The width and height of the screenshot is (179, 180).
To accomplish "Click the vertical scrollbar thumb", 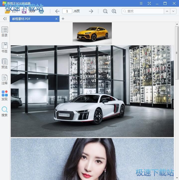I will tap(177, 53).
